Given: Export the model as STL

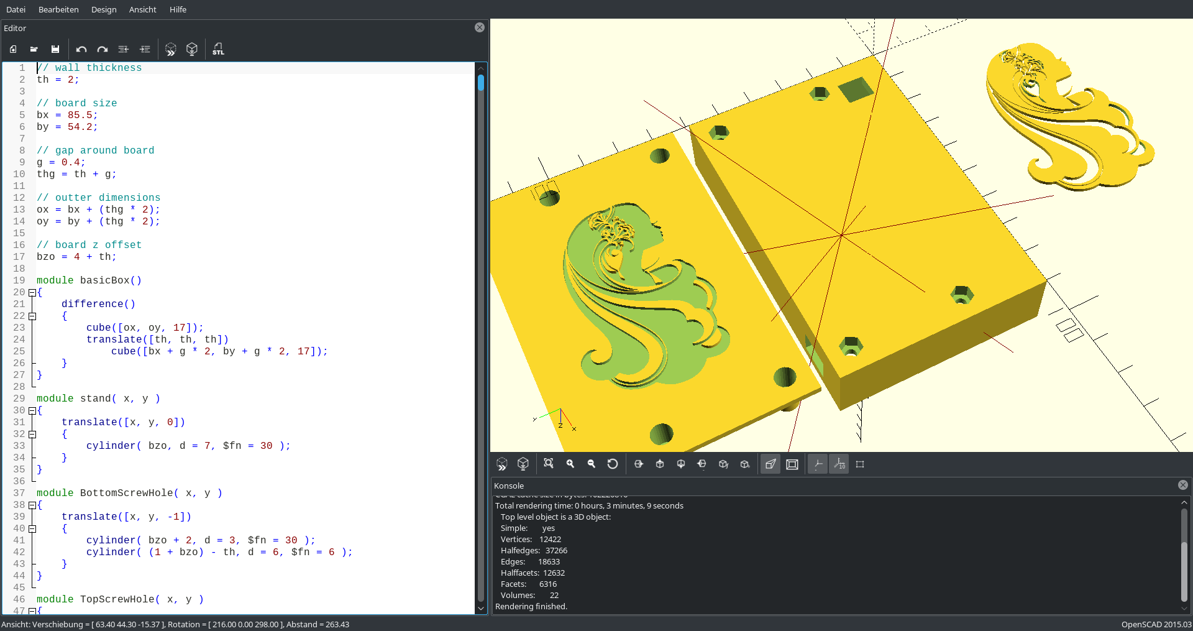Looking at the screenshot, I should click(x=218, y=49).
